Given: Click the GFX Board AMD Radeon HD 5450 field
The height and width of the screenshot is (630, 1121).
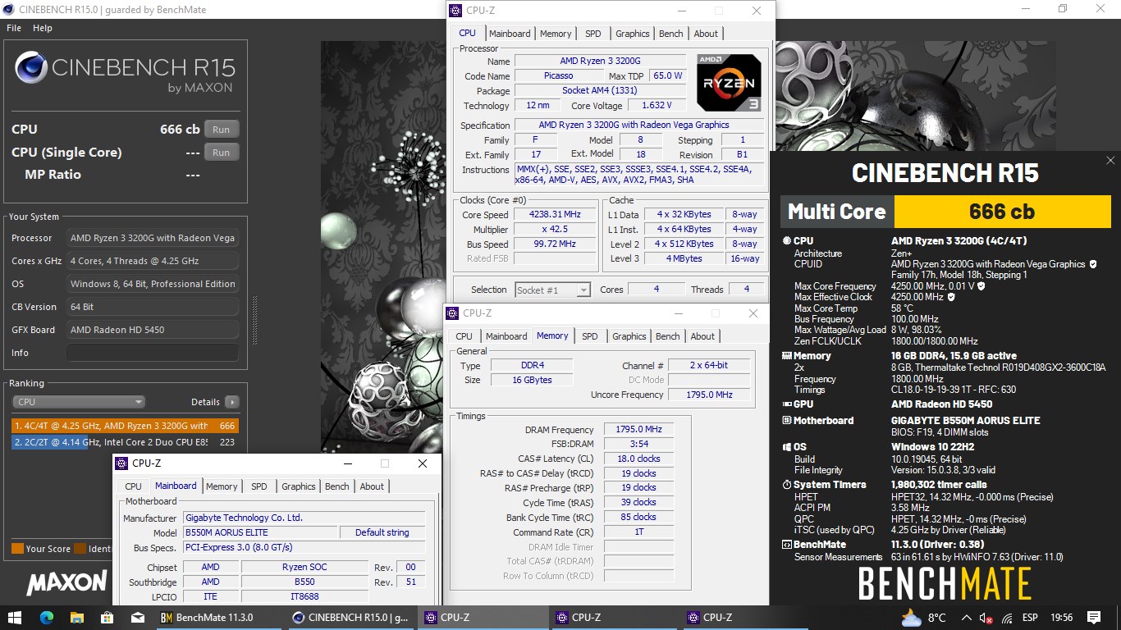Looking at the screenshot, I should coord(153,330).
